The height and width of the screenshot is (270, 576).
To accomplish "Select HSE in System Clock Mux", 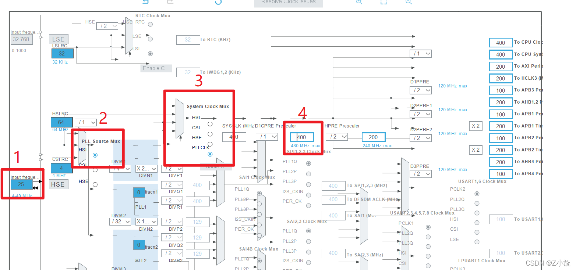I will pos(210,144).
